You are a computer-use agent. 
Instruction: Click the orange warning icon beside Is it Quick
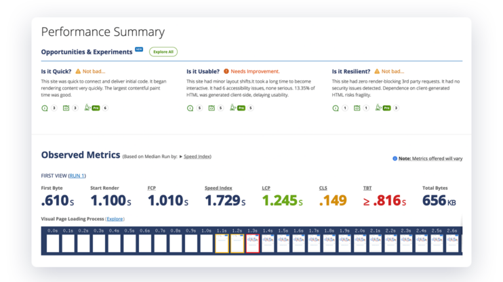coord(78,71)
